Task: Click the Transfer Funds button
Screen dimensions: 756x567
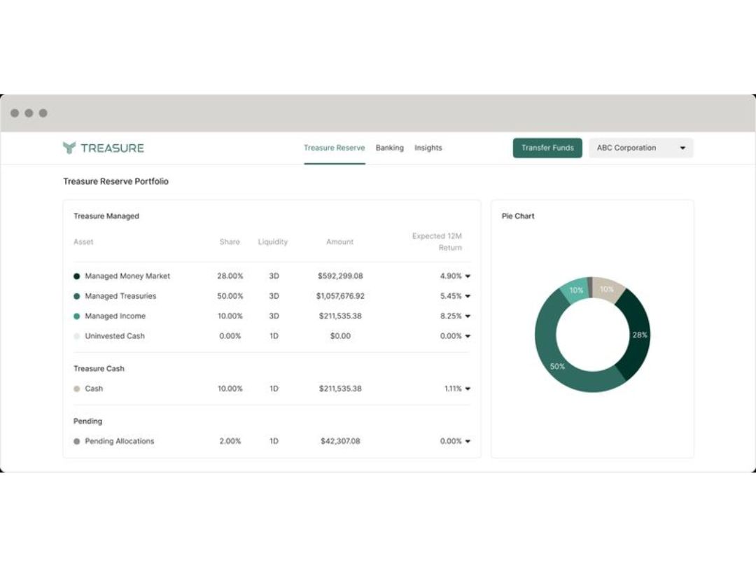Action: pos(547,148)
